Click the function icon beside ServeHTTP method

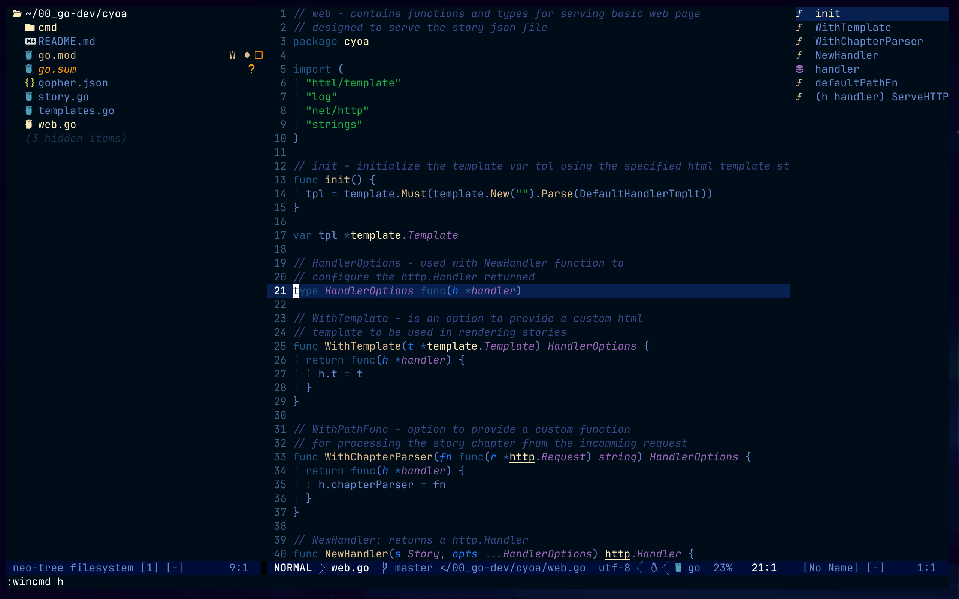click(x=800, y=97)
